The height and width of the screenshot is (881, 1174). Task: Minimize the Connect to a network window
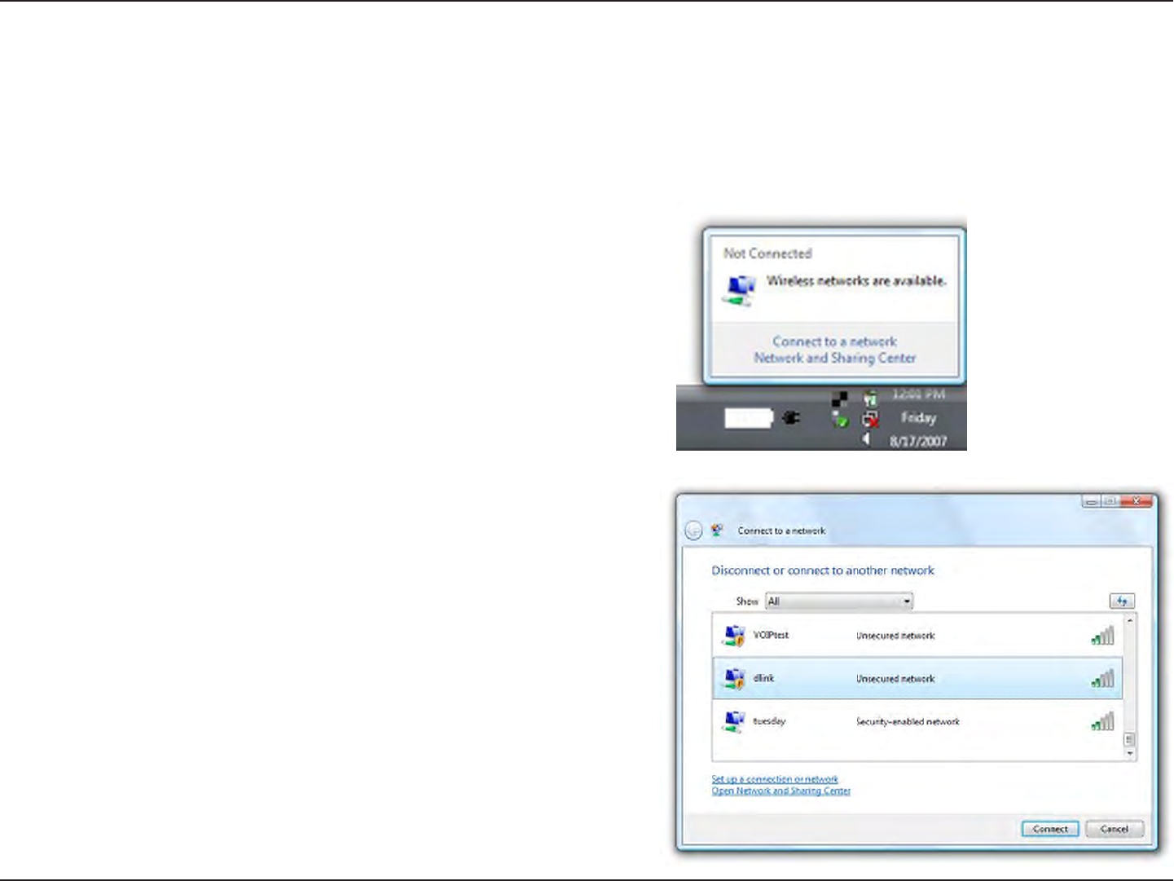(1092, 501)
